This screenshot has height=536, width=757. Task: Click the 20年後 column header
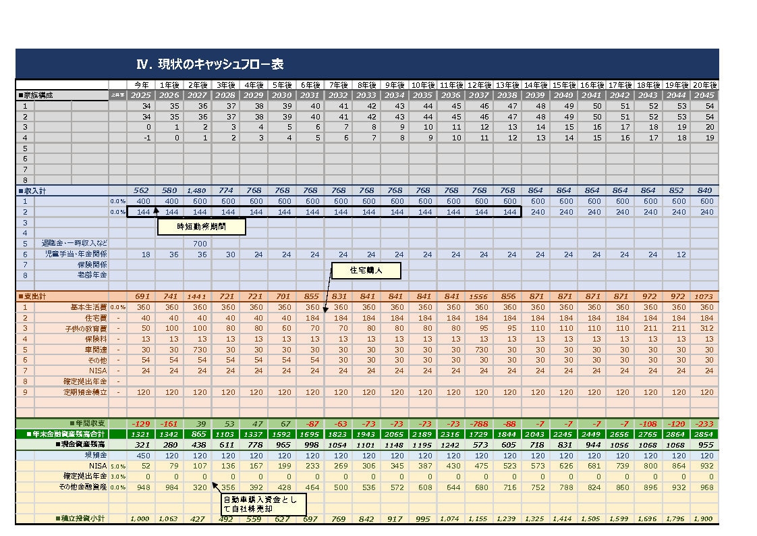pyautogui.click(x=704, y=85)
